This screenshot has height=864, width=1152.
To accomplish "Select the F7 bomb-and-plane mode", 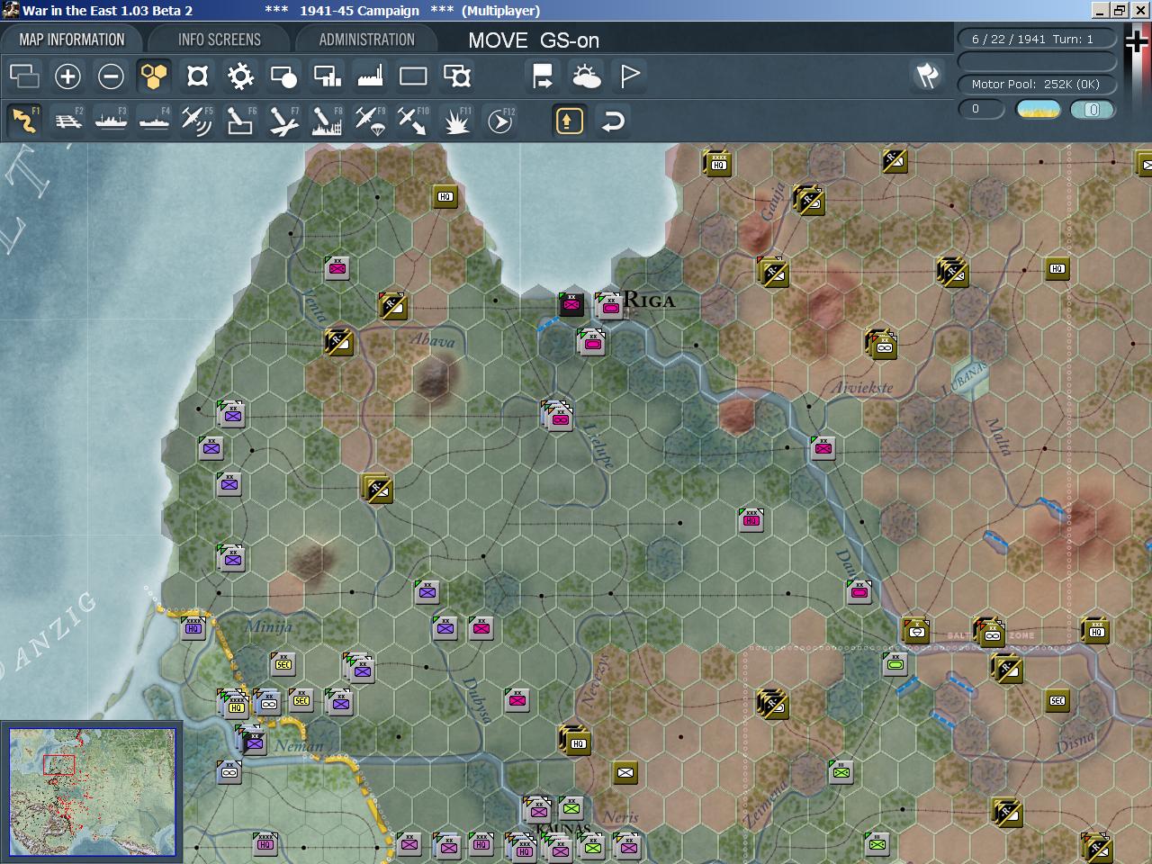I will tap(283, 120).
